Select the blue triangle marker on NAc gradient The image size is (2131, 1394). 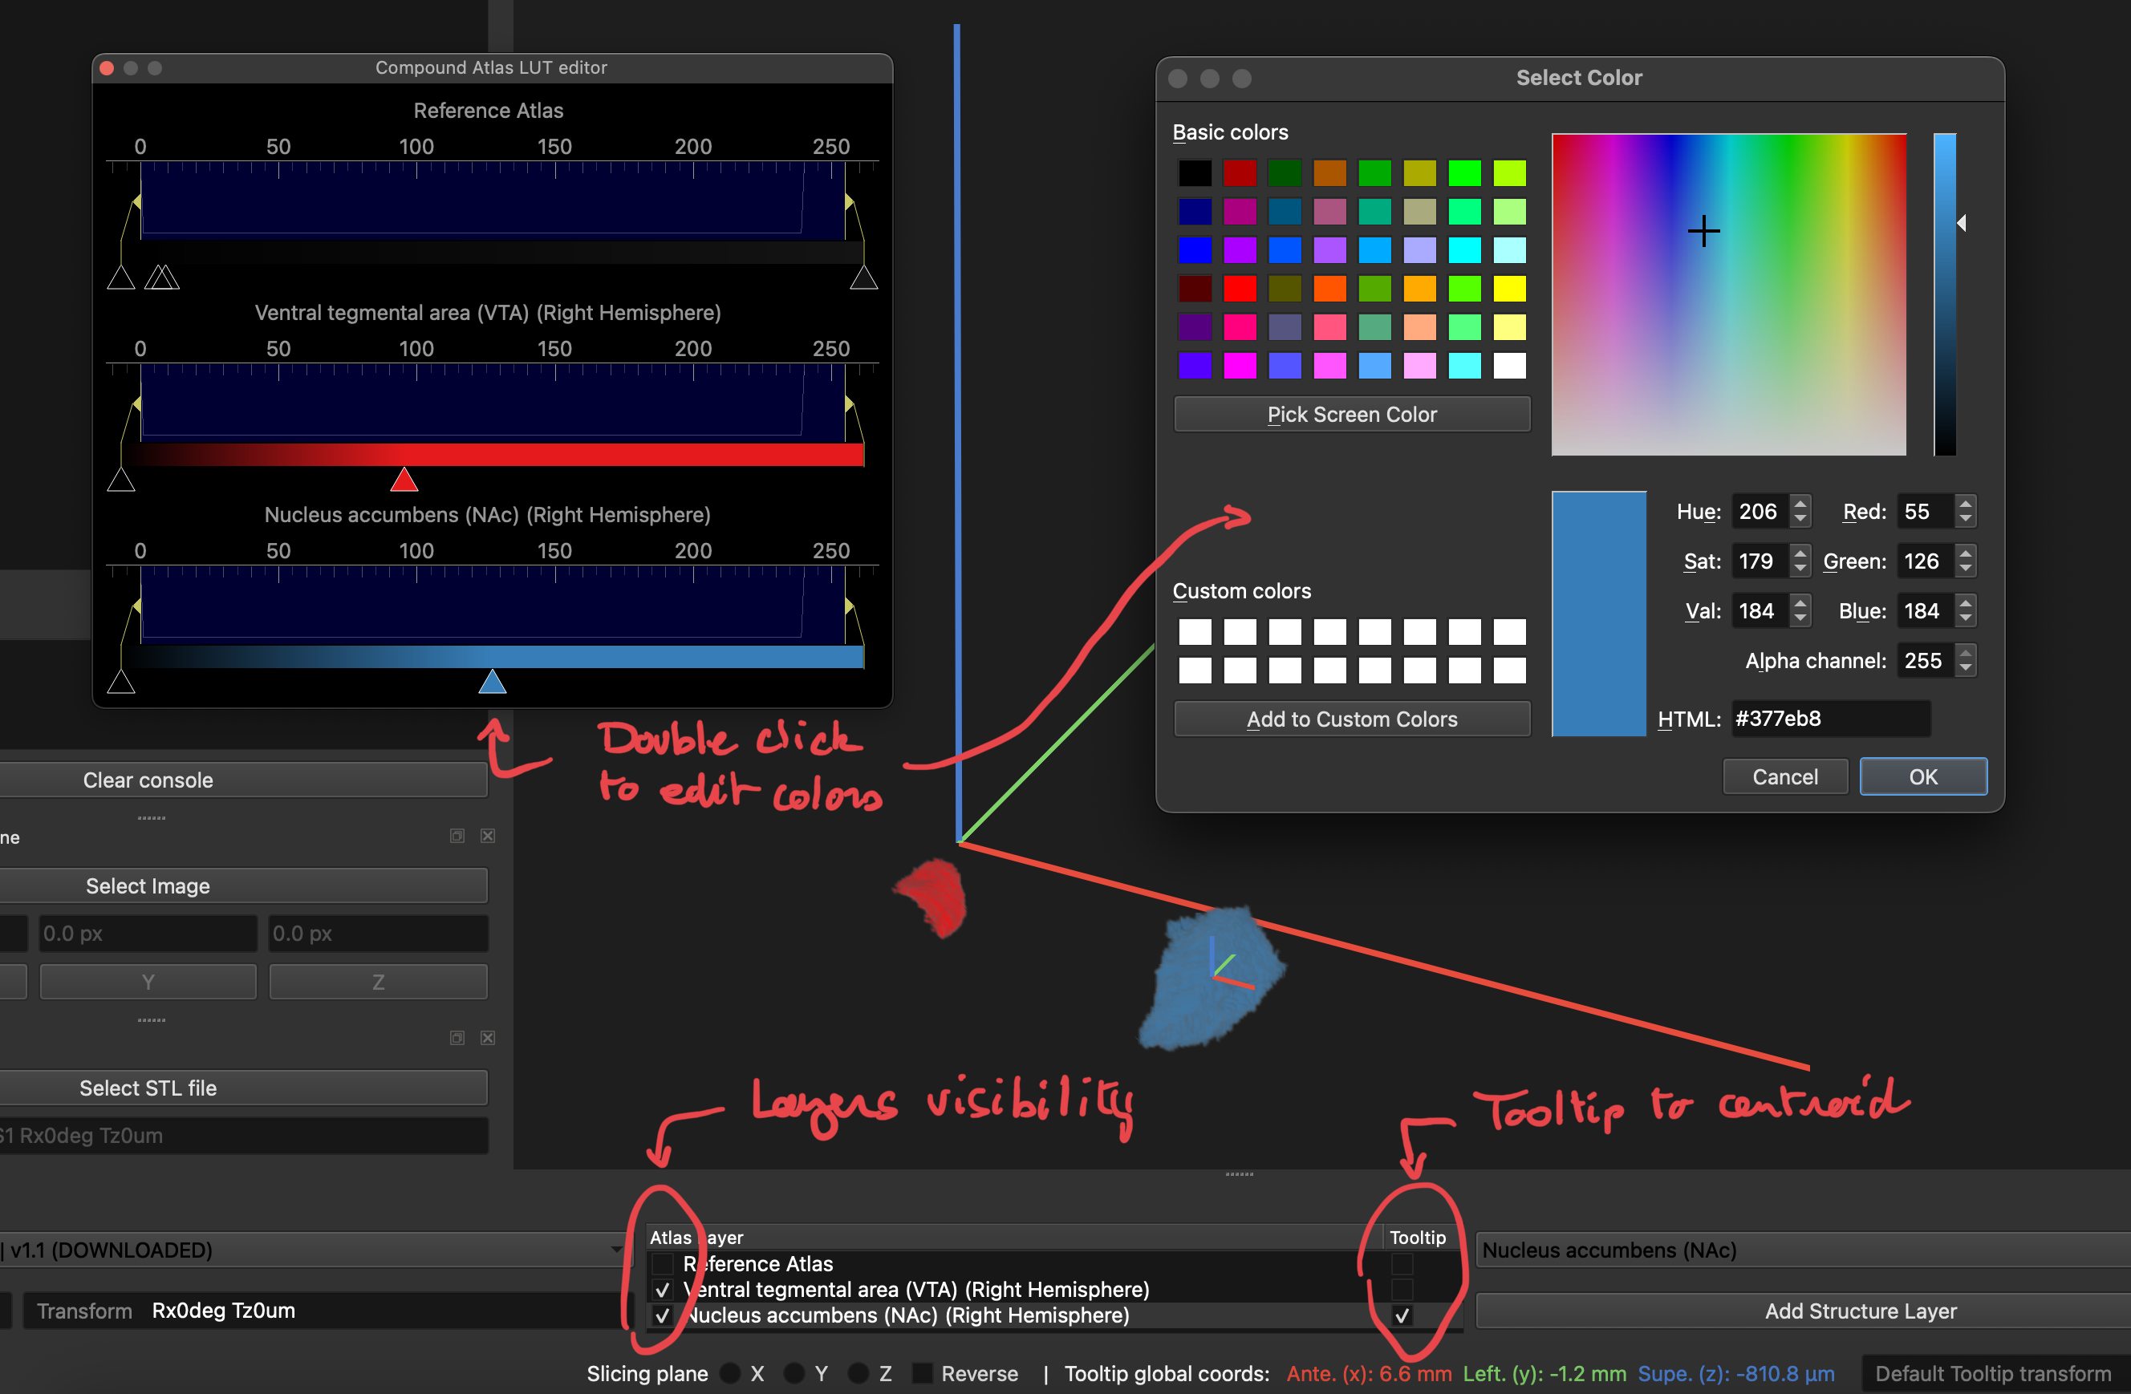[493, 681]
